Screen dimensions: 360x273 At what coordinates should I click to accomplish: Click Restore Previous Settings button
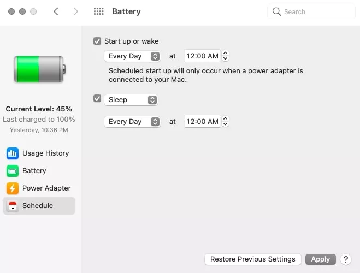[253, 259]
